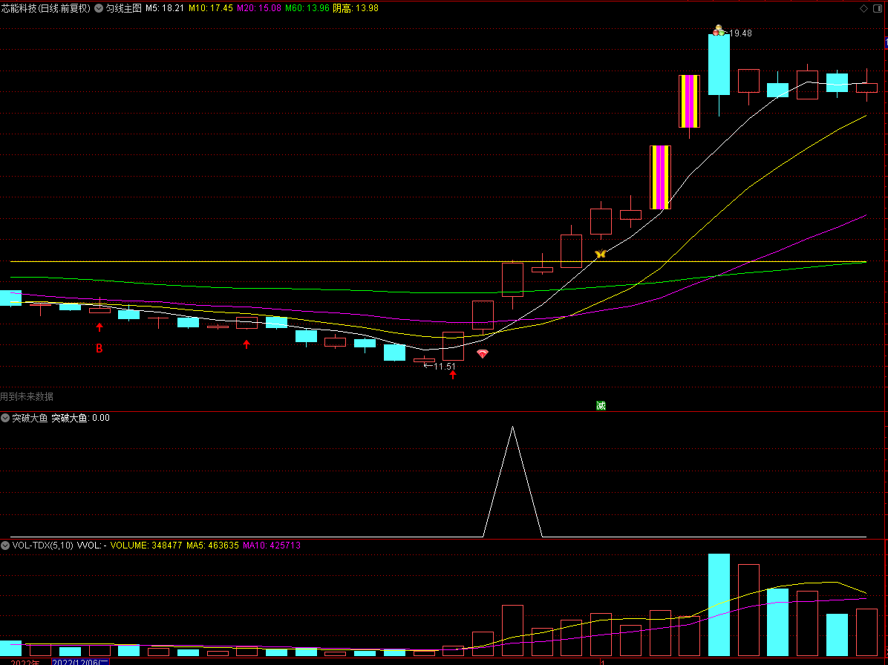Click the red arrow below 11.51 low
This screenshot has width=888, height=665.
click(452, 375)
